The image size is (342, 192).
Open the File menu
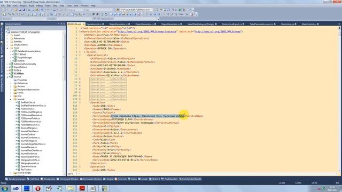(3, 6)
